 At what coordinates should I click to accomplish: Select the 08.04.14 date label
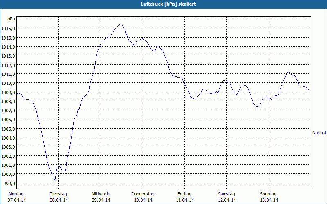click(58, 200)
